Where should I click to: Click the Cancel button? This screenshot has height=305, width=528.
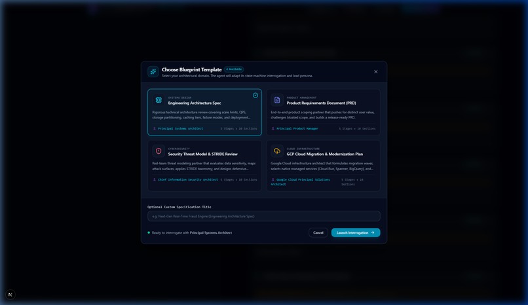(318, 233)
